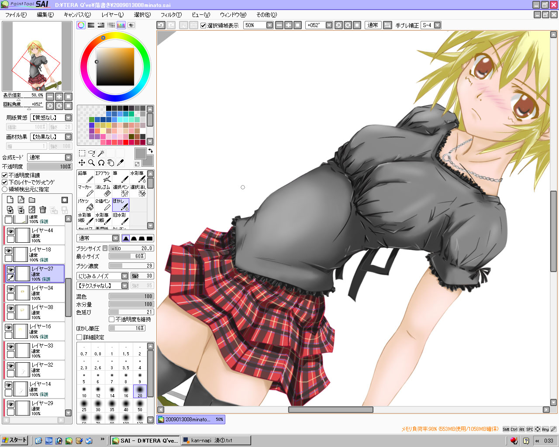Flip the canvas view horizontally
Viewport: 559px width, 447px height.
tap(387, 25)
